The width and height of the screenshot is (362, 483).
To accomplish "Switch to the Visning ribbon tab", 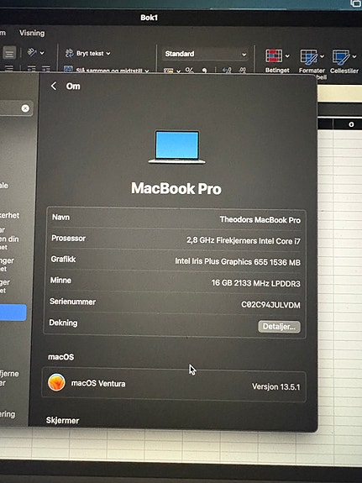I will (x=32, y=33).
